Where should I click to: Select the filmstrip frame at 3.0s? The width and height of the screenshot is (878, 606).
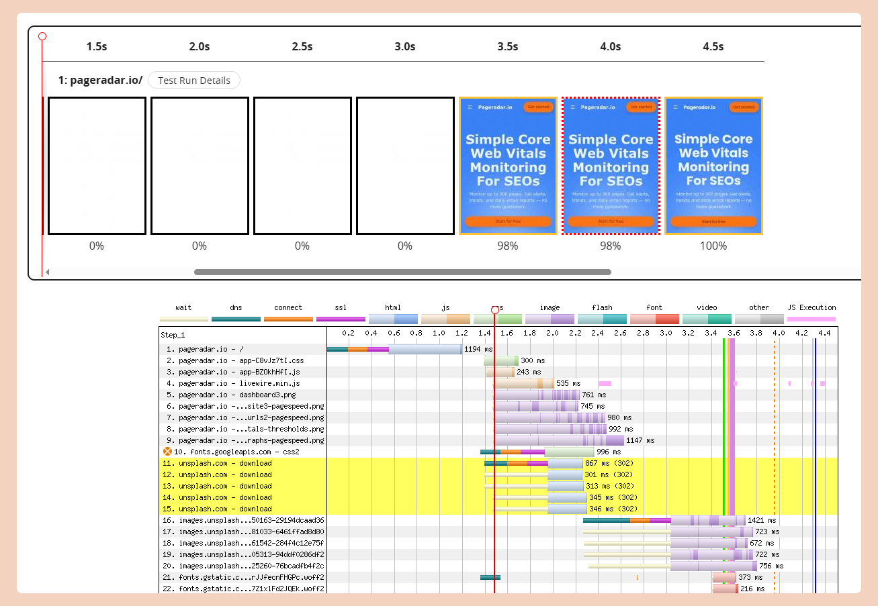405,166
